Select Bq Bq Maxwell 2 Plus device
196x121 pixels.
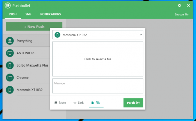26,65
